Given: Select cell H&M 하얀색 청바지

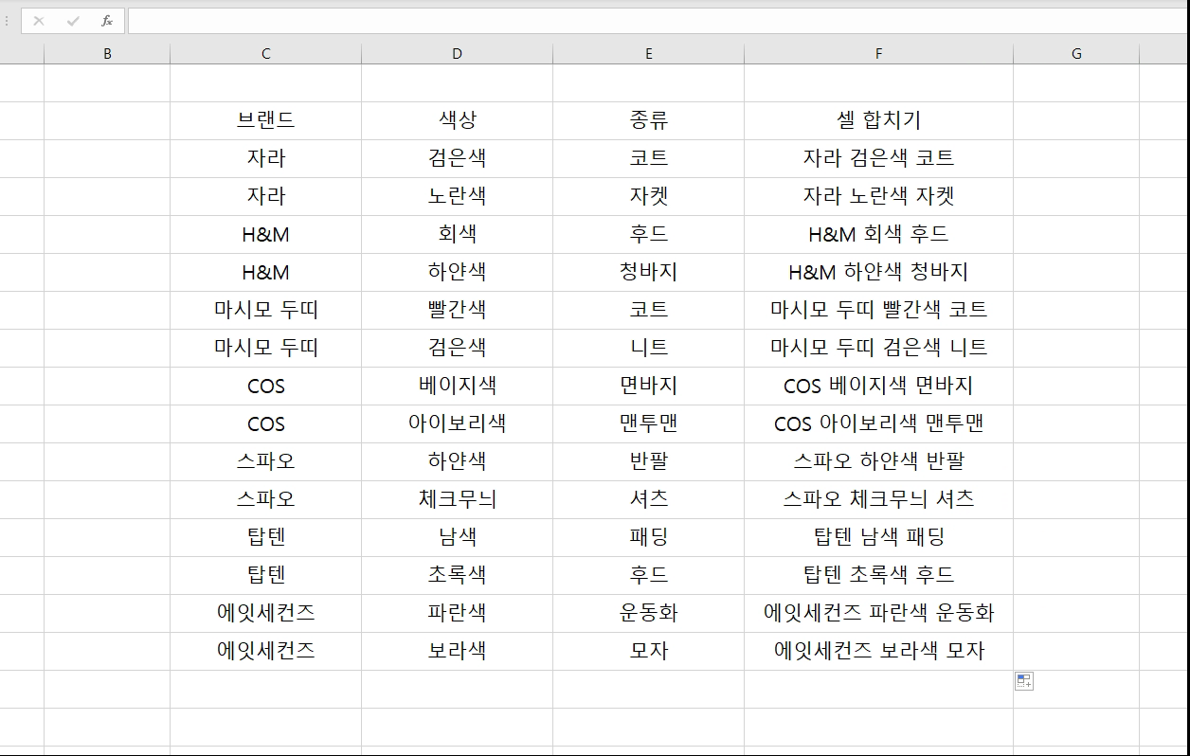Looking at the screenshot, I should pyautogui.click(x=878, y=272).
